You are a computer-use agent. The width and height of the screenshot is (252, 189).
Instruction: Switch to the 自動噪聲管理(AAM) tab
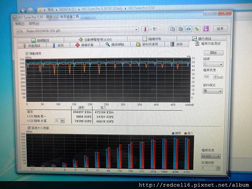[x=96, y=39]
